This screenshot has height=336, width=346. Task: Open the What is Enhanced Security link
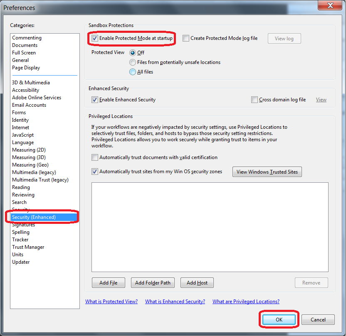coord(175,301)
